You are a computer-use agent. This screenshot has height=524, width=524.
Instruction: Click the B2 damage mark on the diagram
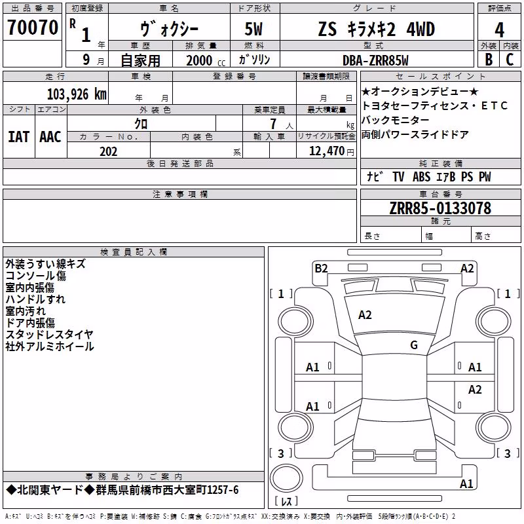(x=321, y=269)
